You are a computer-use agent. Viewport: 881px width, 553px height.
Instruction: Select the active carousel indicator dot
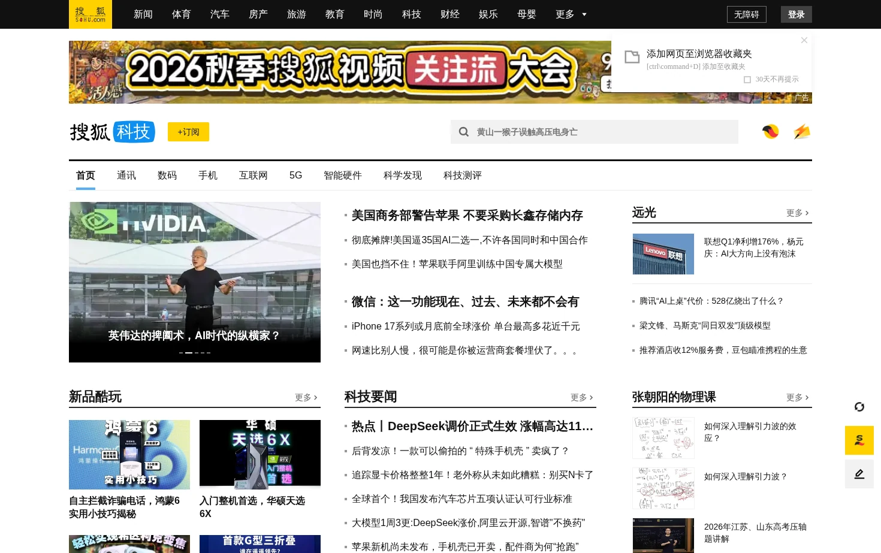[x=189, y=353]
